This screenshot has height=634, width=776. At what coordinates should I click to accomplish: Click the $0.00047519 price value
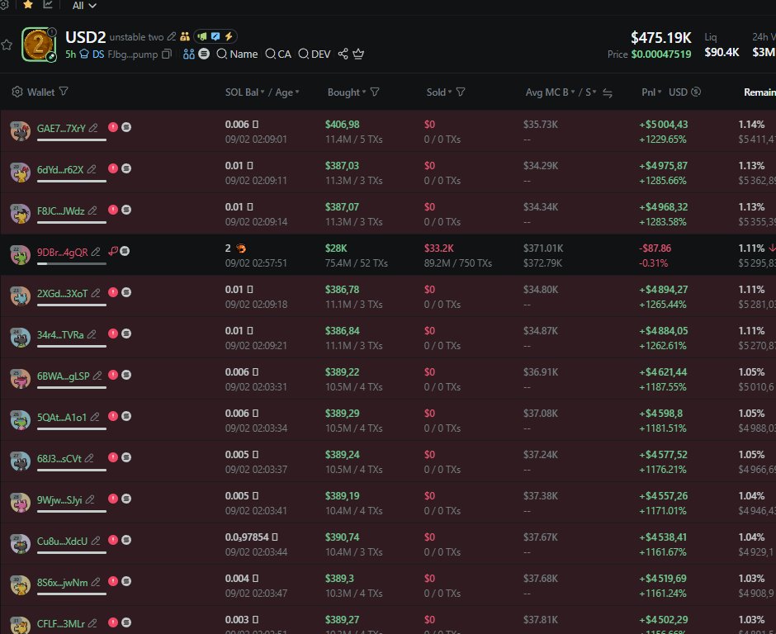click(x=660, y=54)
